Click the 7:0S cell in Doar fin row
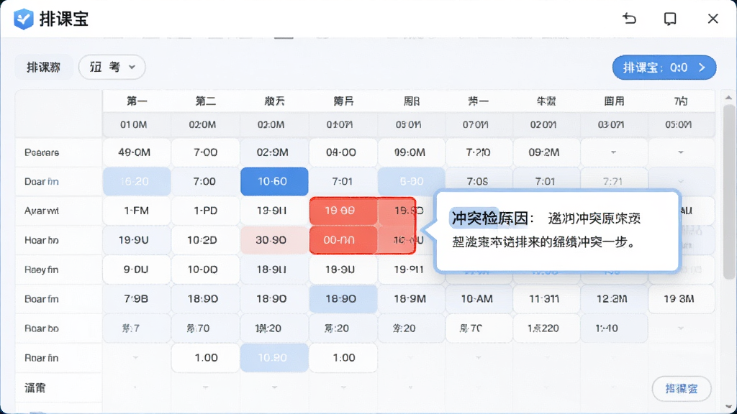The height and width of the screenshot is (414, 737). click(479, 181)
